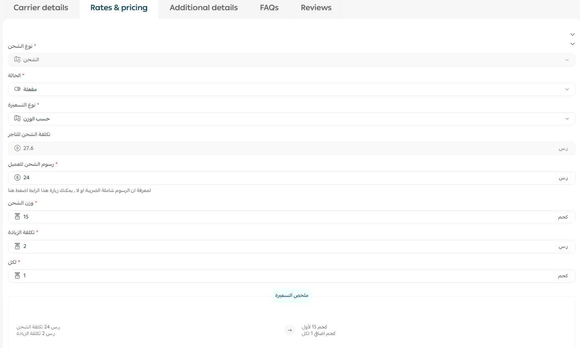Click the ملخص التسعيرة summary badge
Screen dimensions: 580x348
(292, 295)
